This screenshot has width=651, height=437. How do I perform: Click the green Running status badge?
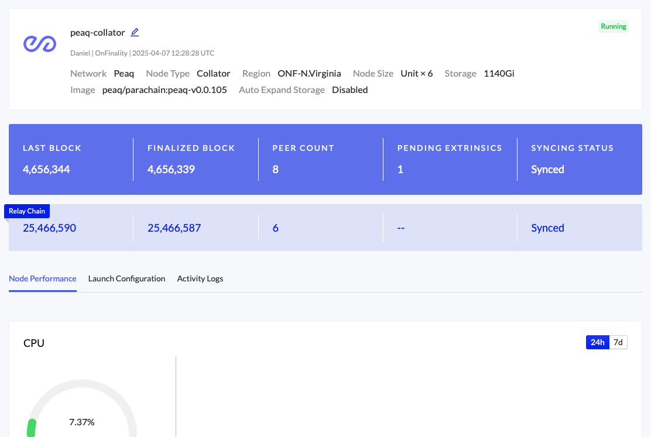click(613, 26)
